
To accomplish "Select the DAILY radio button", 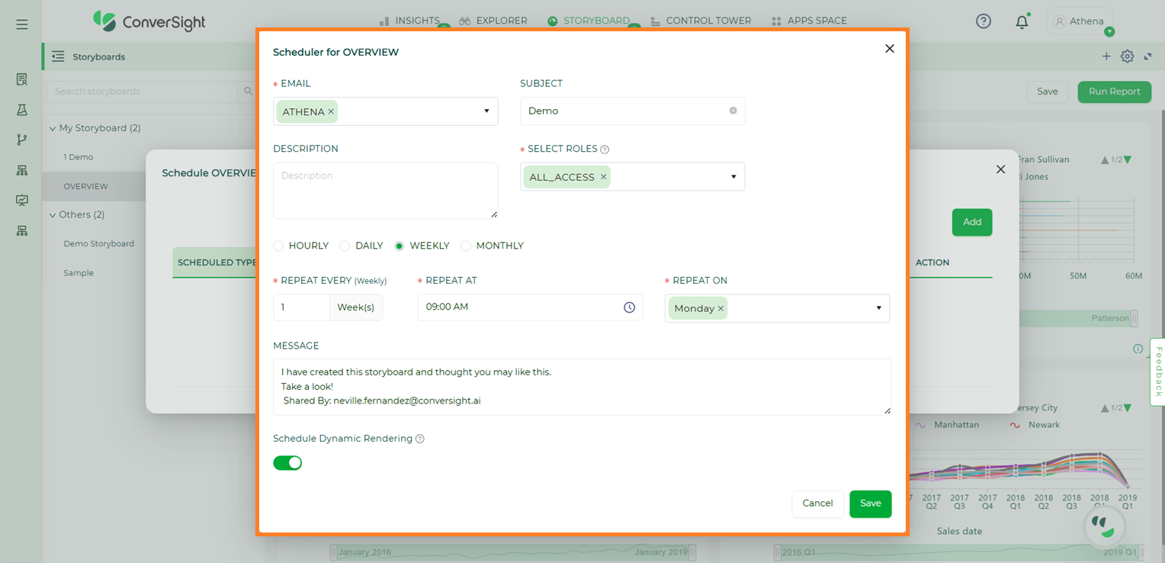I will coord(345,246).
